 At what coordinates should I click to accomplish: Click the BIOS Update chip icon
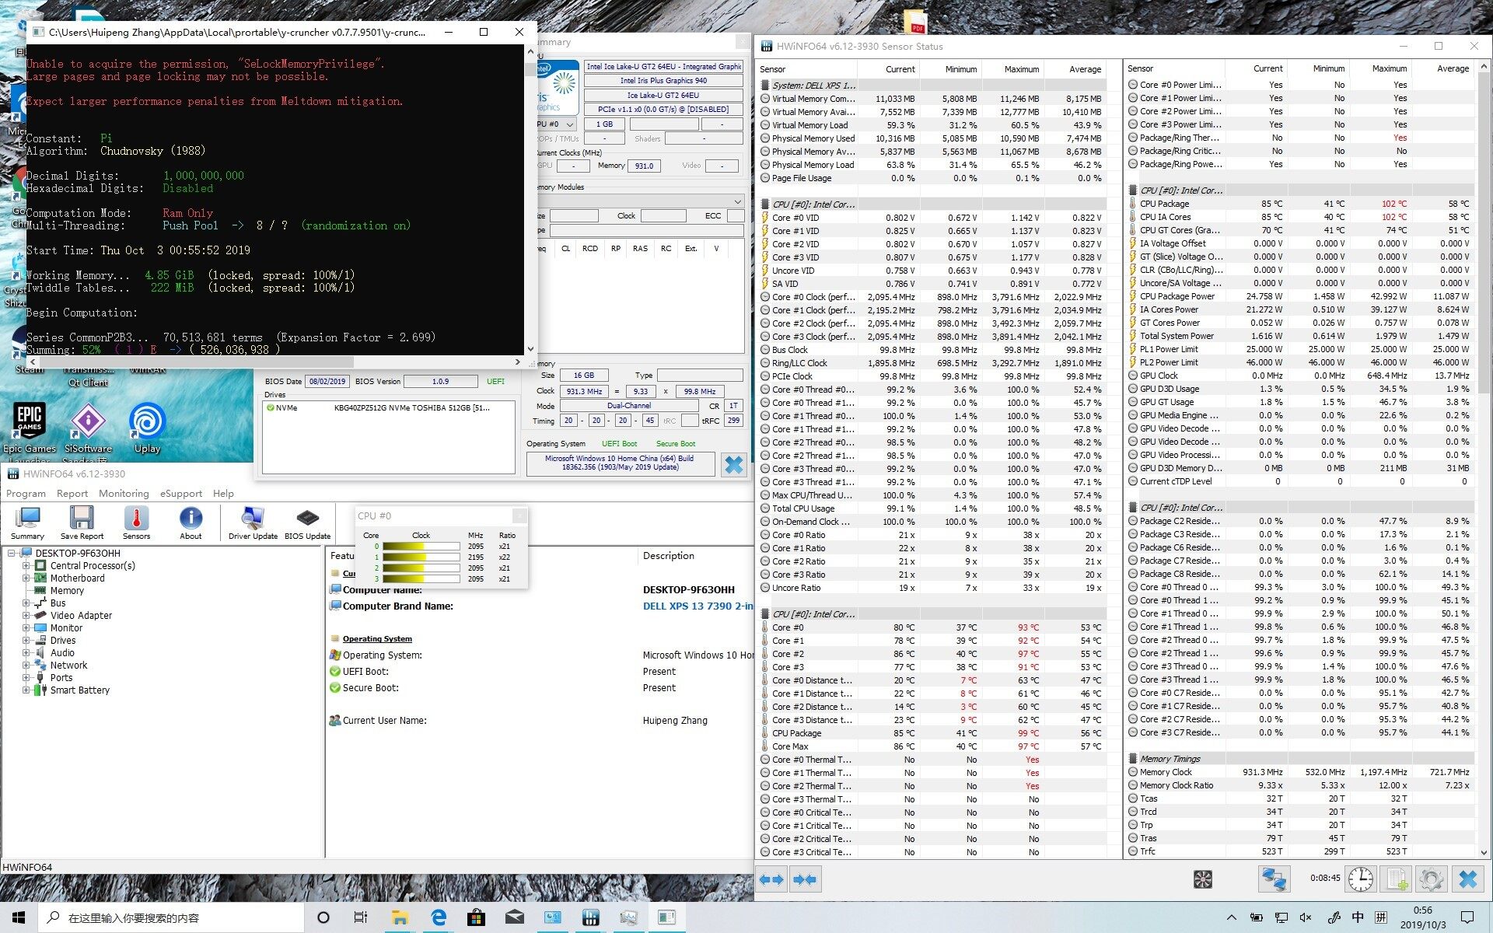(307, 522)
